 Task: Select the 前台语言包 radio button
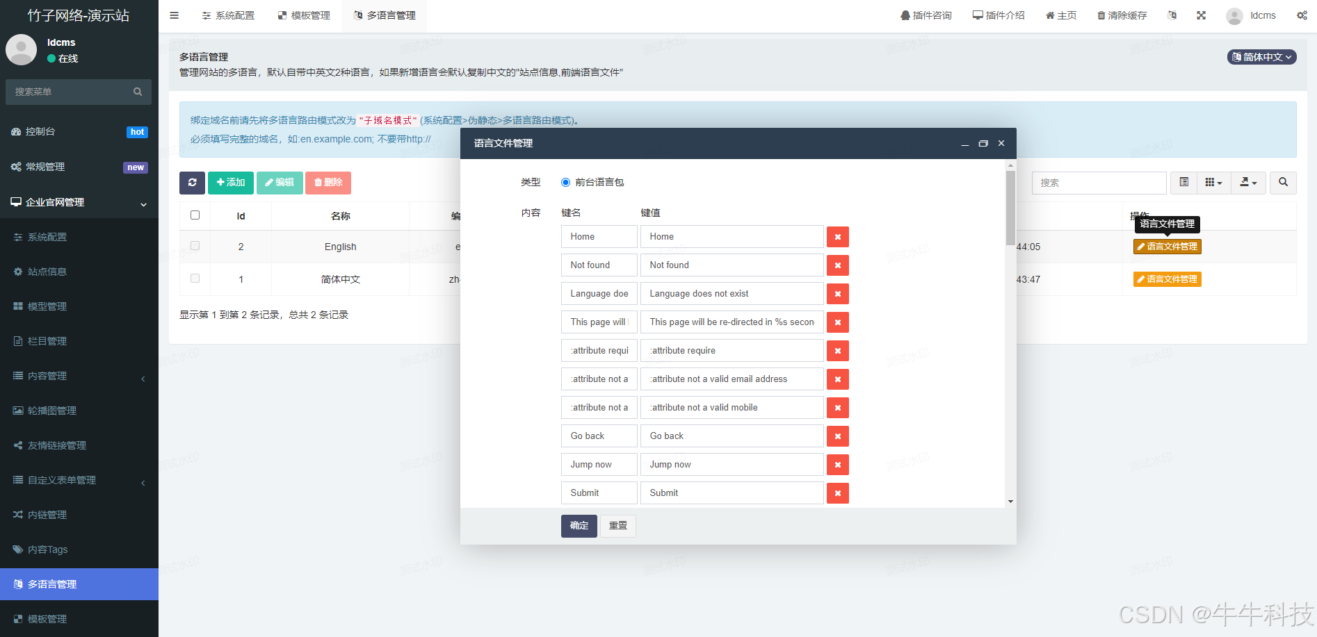click(x=565, y=182)
